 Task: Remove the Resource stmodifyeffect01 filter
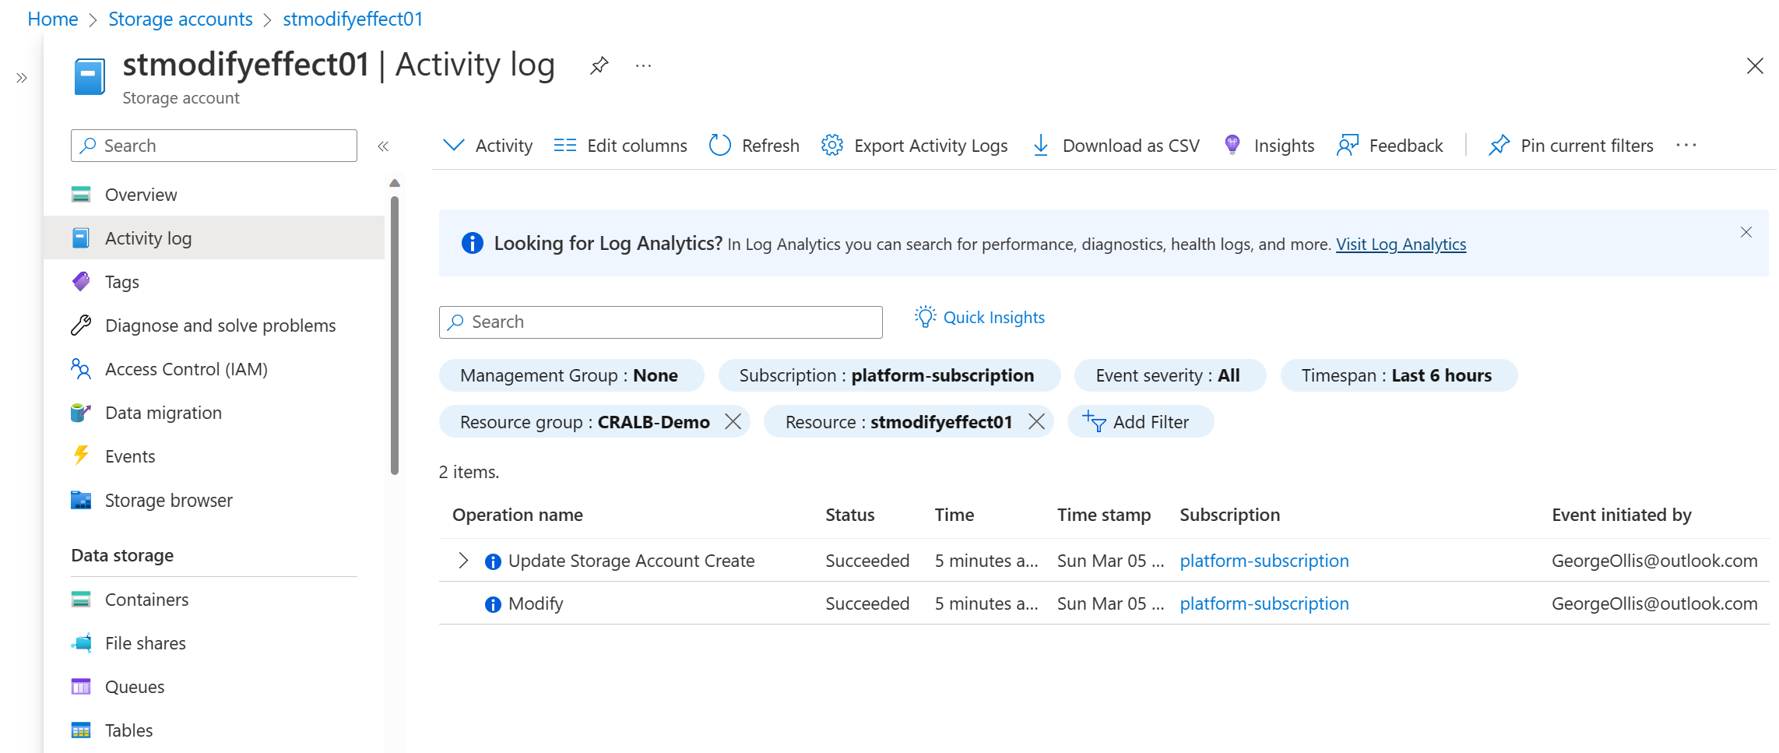(x=1036, y=422)
